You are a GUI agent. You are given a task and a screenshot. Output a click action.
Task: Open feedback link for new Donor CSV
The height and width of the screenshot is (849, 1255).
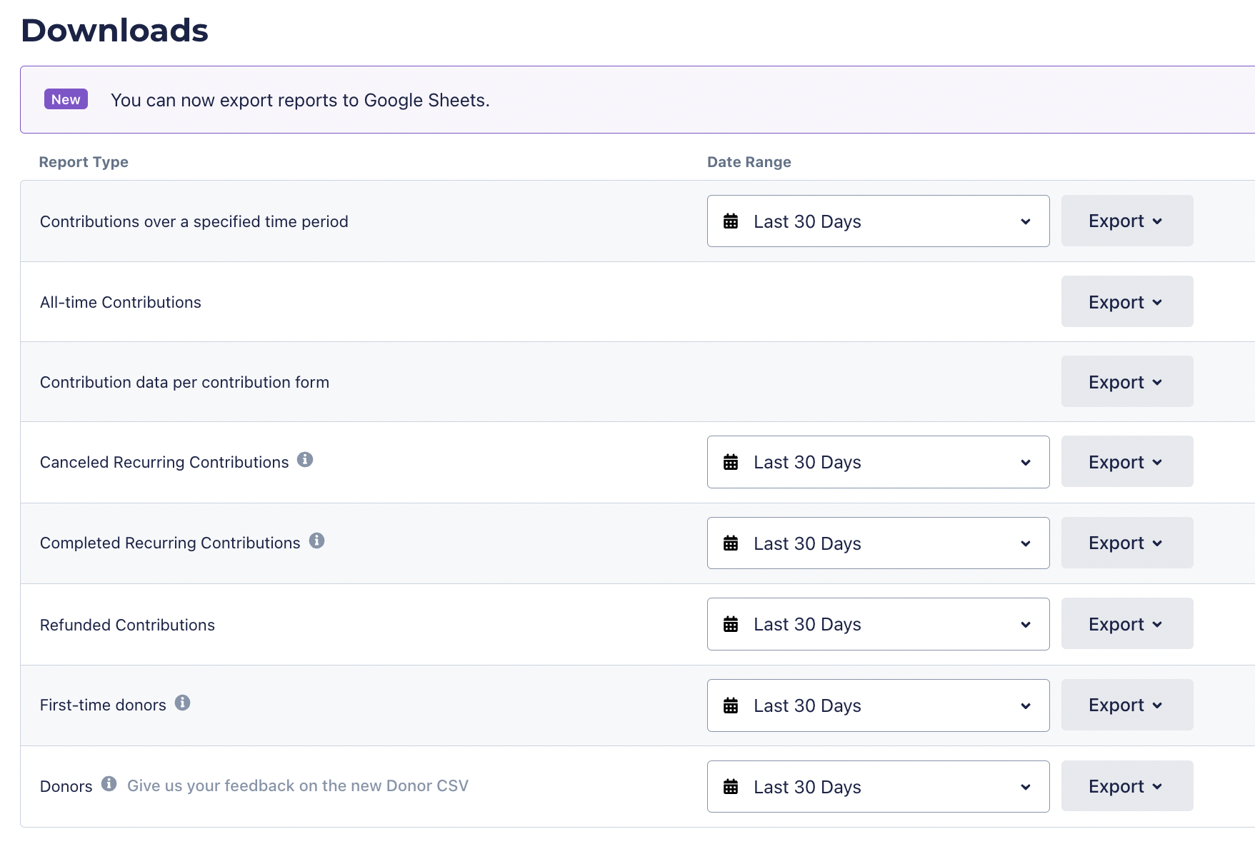pyautogui.click(x=297, y=786)
